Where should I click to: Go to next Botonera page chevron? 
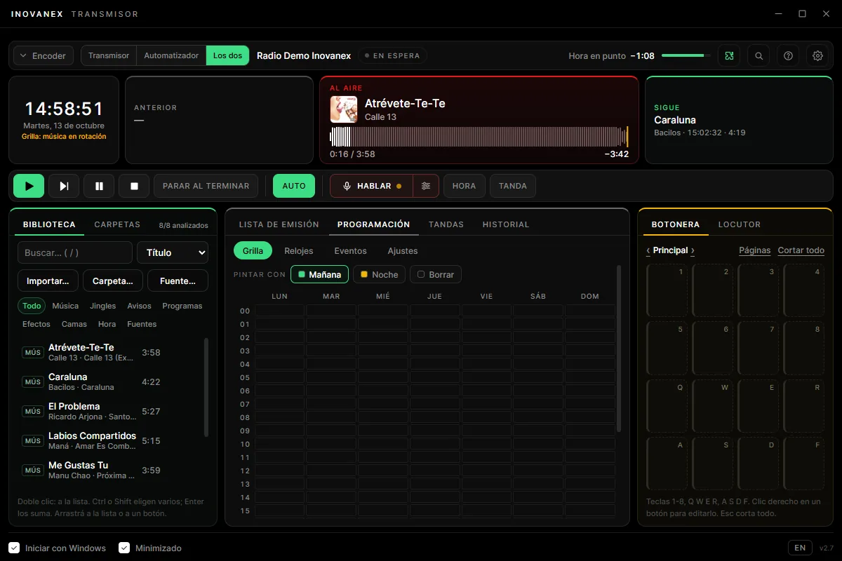(693, 250)
